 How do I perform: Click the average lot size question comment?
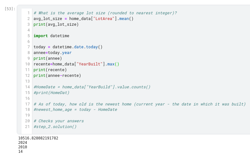pos(105,13)
